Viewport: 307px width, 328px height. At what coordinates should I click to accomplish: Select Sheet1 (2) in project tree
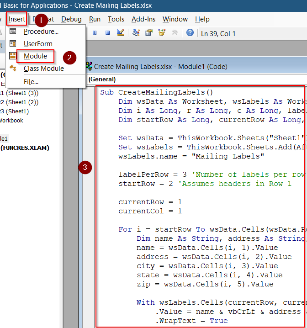(x=19, y=102)
